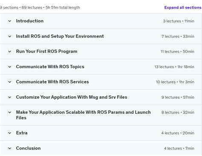
Task: Click Communicate With ROS Services heading
Action: [x=52, y=82]
